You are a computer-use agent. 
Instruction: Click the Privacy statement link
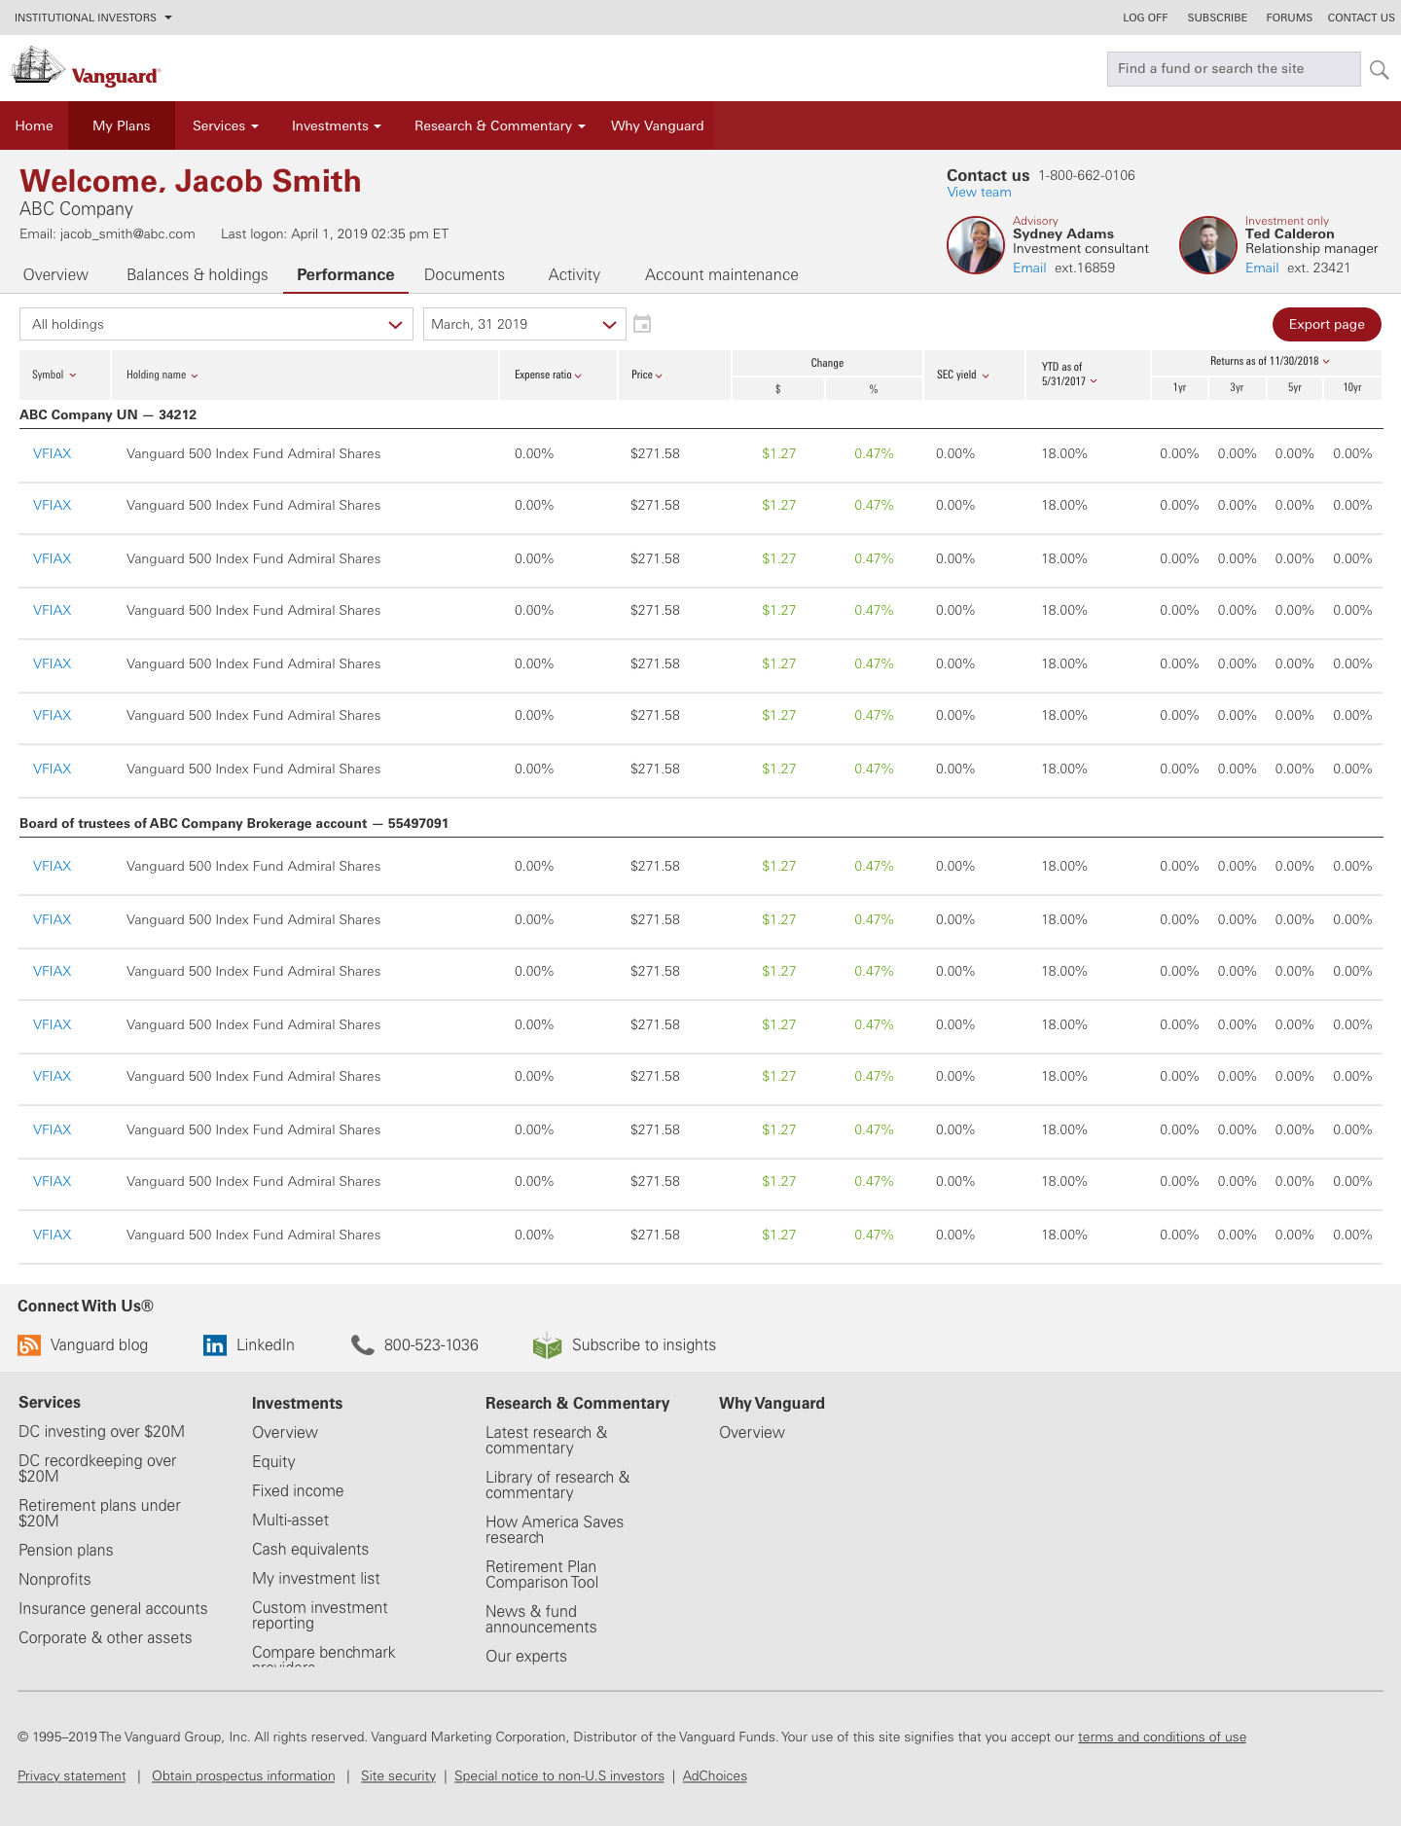[x=72, y=1775]
